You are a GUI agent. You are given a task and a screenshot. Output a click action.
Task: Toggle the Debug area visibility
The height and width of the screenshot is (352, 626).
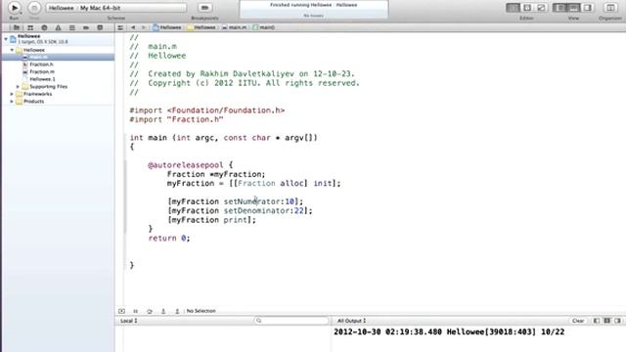coord(574,8)
